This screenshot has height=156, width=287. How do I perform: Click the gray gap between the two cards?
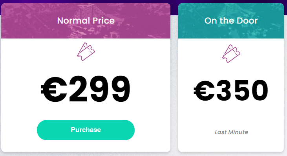pos(174,83)
